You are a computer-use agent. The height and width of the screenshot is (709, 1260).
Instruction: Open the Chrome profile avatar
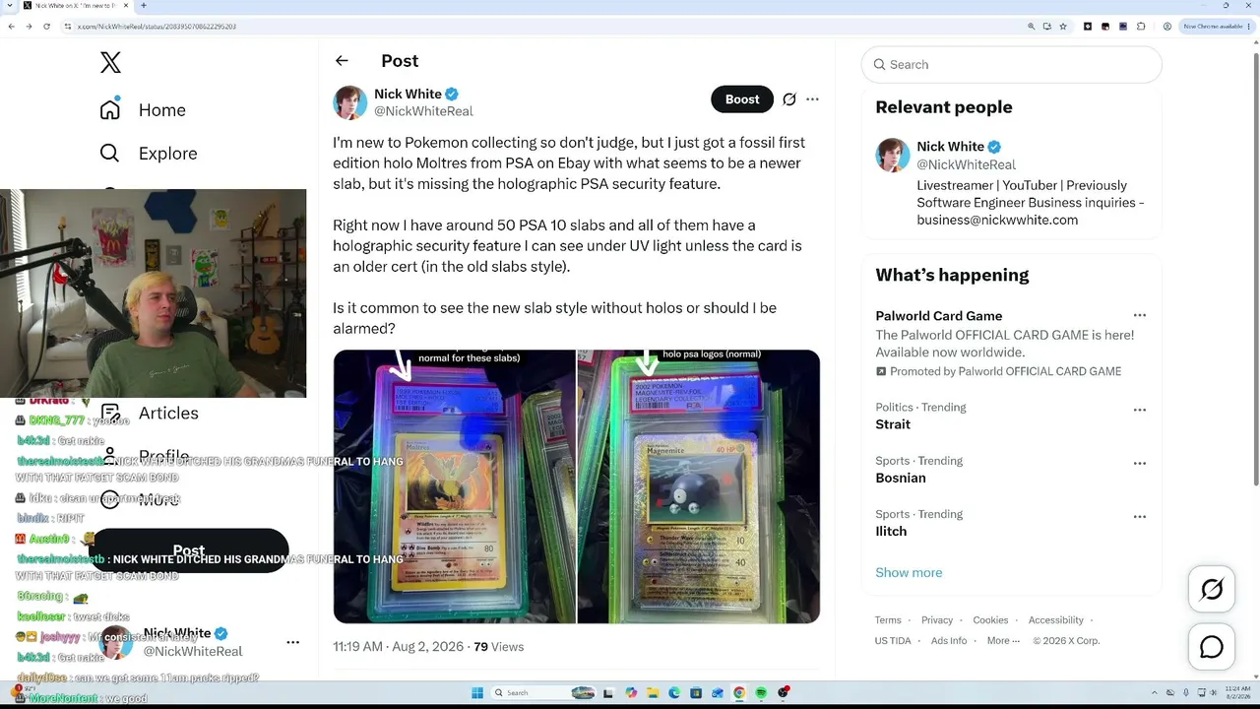pyautogui.click(x=1166, y=27)
